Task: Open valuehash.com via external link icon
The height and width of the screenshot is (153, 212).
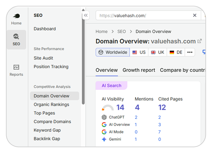Action: click(199, 41)
